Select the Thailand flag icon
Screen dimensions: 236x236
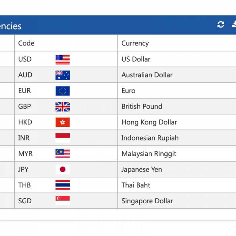point(63,185)
